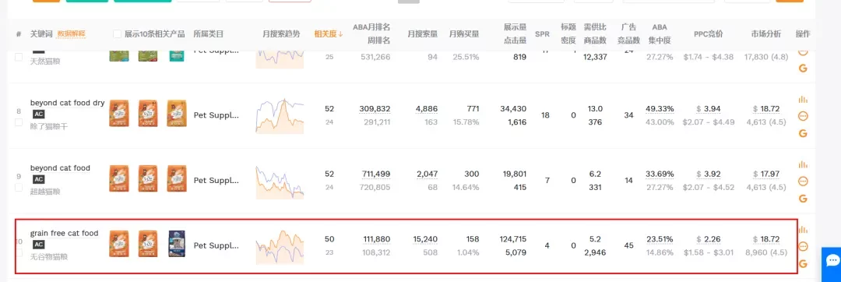Click SPR column header
The width and height of the screenshot is (841, 282).
pyautogui.click(x=542, y=33)
